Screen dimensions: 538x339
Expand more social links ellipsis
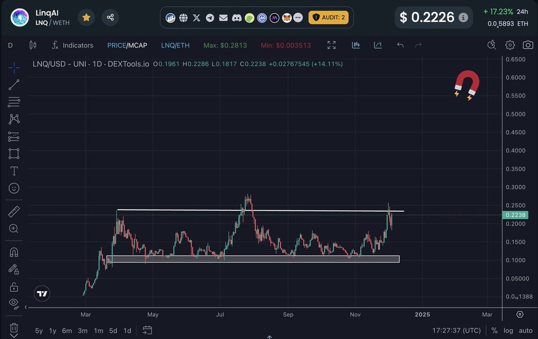(298, 17)
